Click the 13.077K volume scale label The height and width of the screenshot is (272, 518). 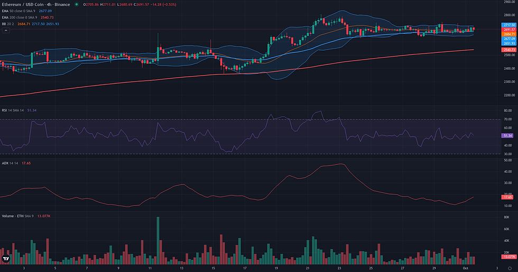pyautogui.click(x=509, y=257)
